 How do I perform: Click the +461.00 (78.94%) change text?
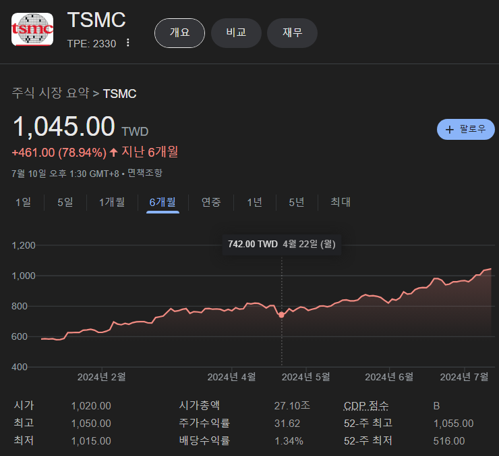pyautogui.click(x=59, y=153)
